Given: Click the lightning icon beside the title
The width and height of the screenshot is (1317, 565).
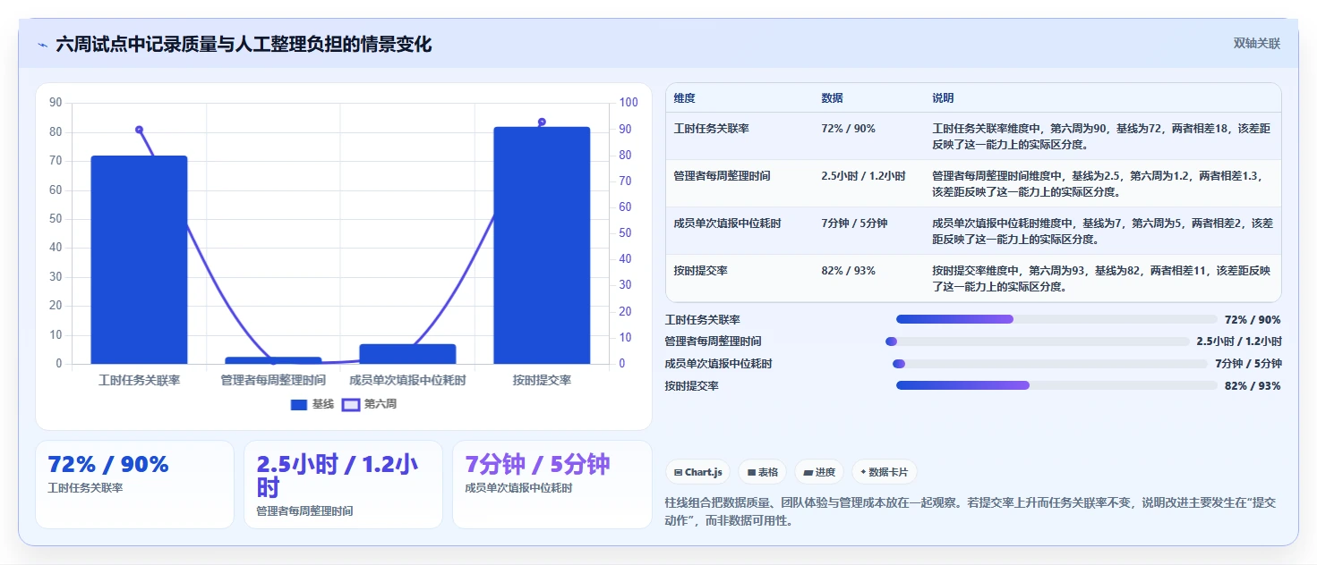Looking at the screenshot, I should (x=42, y=45).
